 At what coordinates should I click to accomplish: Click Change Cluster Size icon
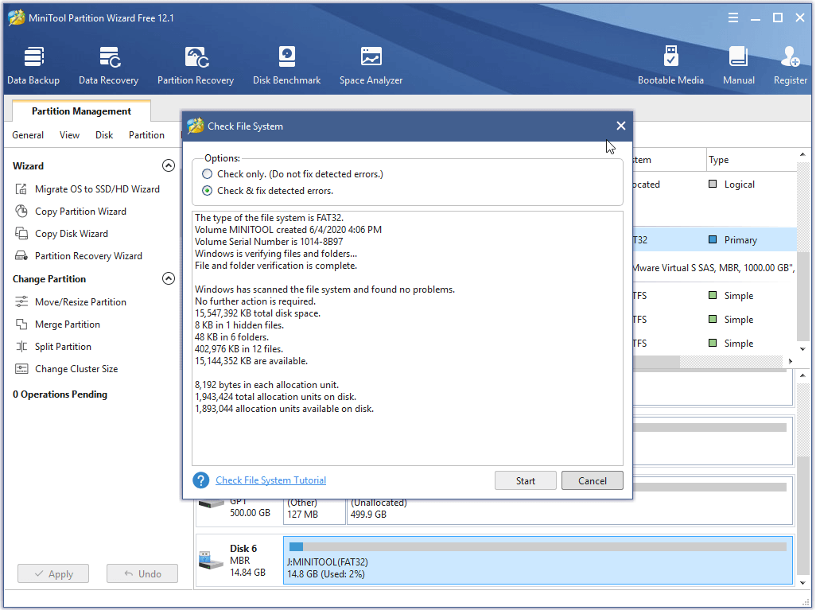click(21, 369)
